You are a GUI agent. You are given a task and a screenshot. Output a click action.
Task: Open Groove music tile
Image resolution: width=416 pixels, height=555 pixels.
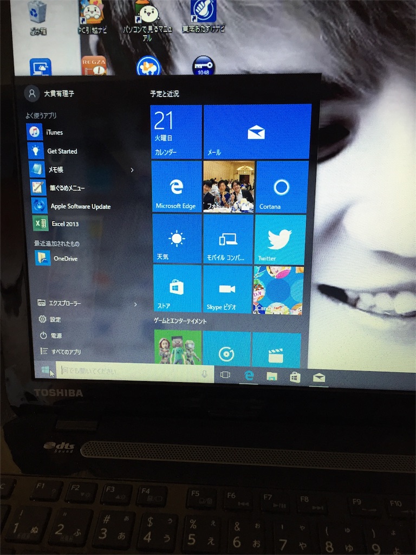(x=226, y=349)
